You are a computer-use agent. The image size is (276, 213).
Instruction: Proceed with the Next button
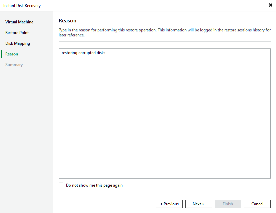point(199,204)
